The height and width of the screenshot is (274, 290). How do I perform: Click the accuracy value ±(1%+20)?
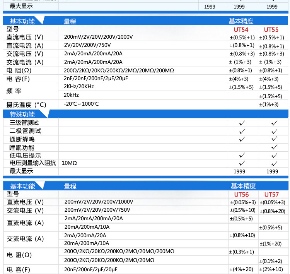tap(270, 244)
